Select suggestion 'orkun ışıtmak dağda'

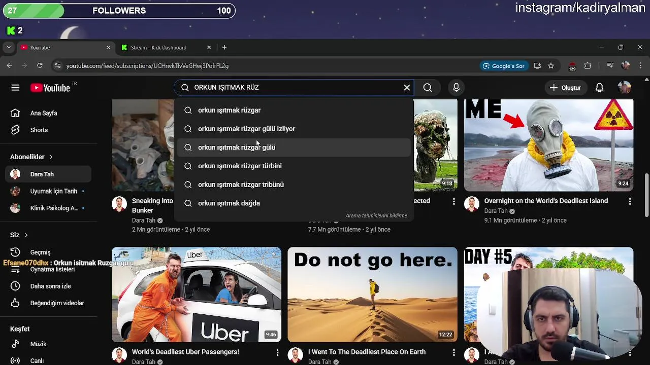(x=294, y=203)
